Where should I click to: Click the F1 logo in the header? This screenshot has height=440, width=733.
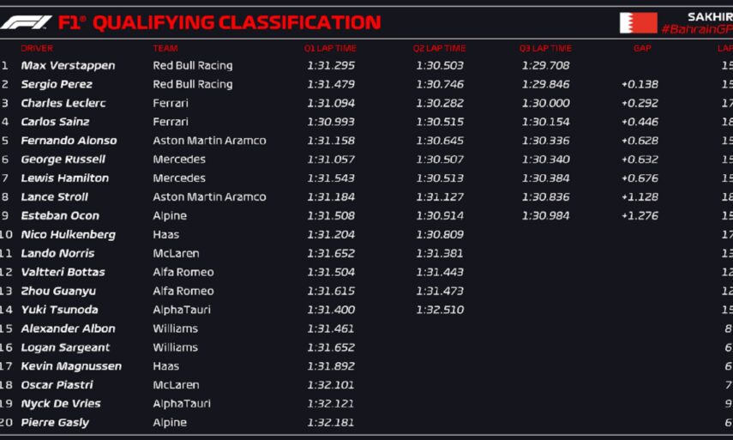(26, 22)
